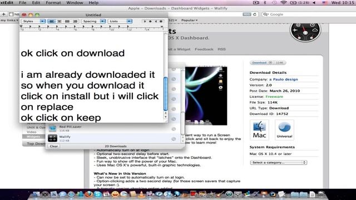356x200 pixels.
Task: Pick the decimal tab stop circle icon
Action: tap(161, 21)
